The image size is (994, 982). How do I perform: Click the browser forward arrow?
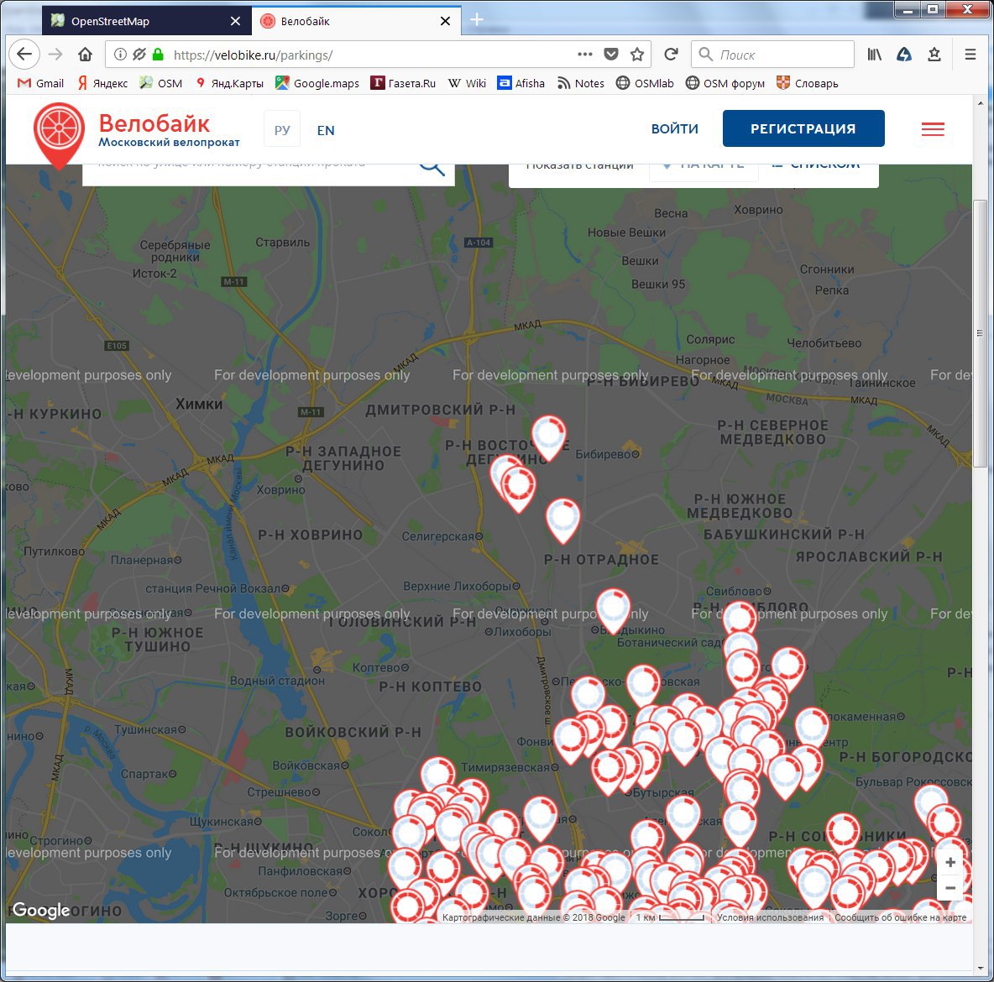[55, 55]
